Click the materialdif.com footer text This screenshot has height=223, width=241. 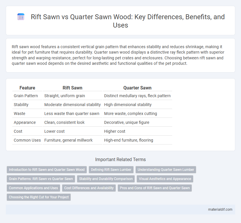pos(220,210)
